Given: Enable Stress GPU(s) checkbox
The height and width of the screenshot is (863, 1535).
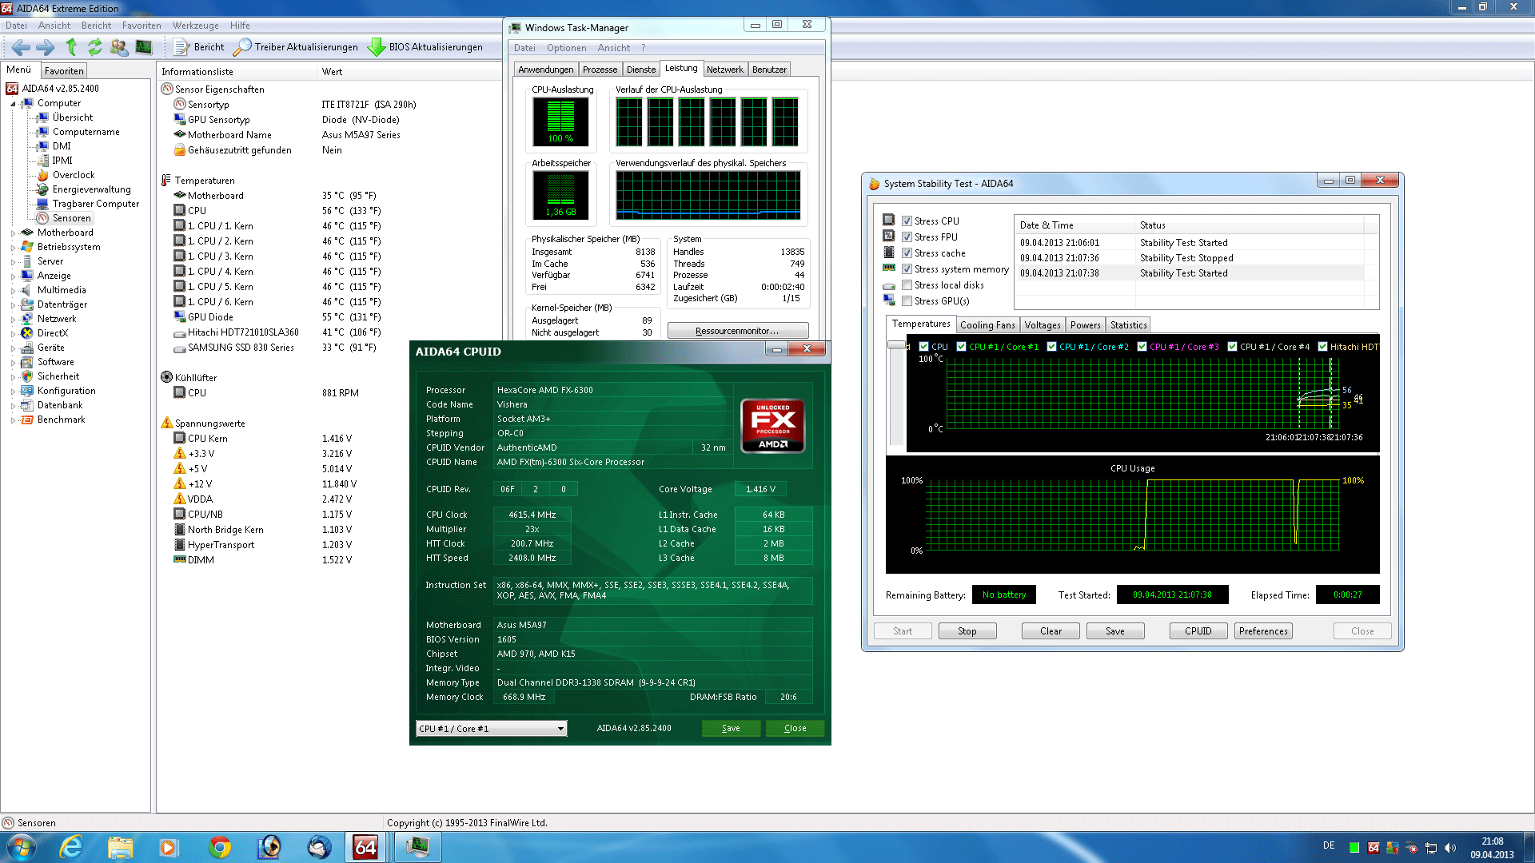Looking at the screenshot, I should (907, 301).
